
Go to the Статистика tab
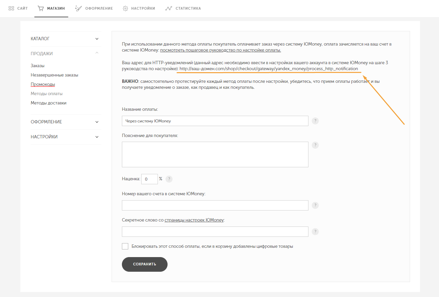183,8
